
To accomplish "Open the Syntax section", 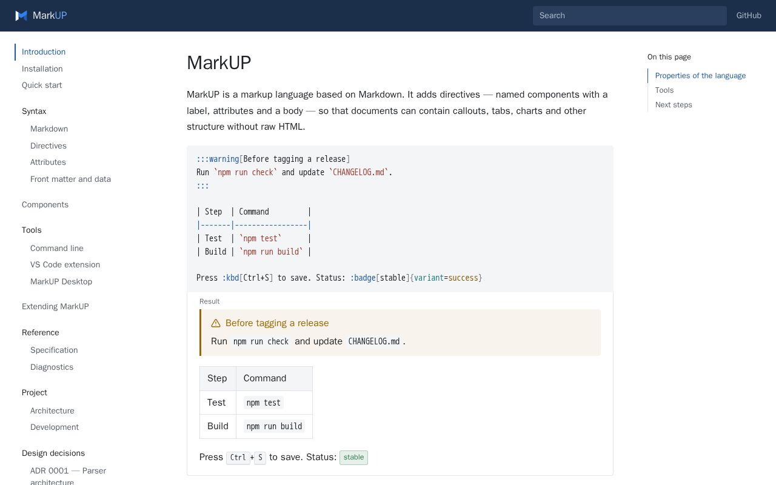I will click(34, 112).
